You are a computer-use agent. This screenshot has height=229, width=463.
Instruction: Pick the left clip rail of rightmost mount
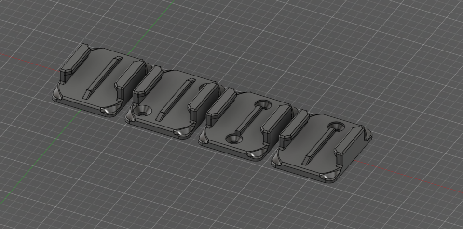click(294, 129)
